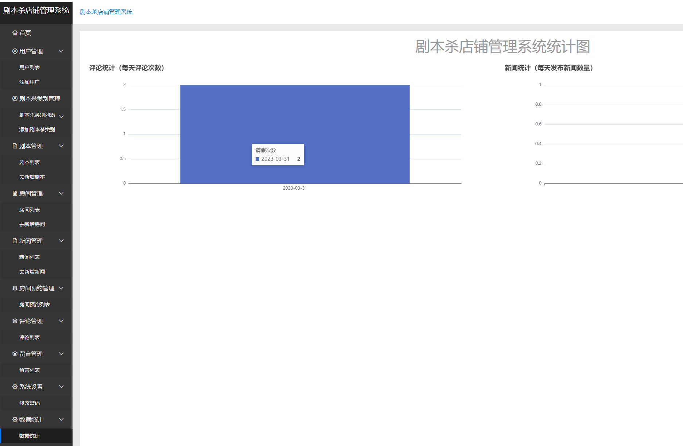Click the home icon next to 首页
683x446 pixels.
click(15, 33)
